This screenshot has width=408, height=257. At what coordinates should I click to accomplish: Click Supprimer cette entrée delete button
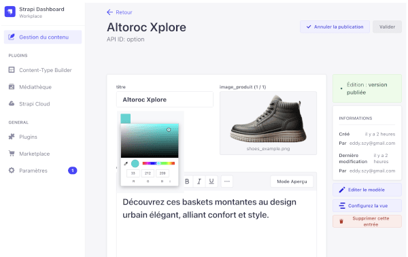click(367, 222)
